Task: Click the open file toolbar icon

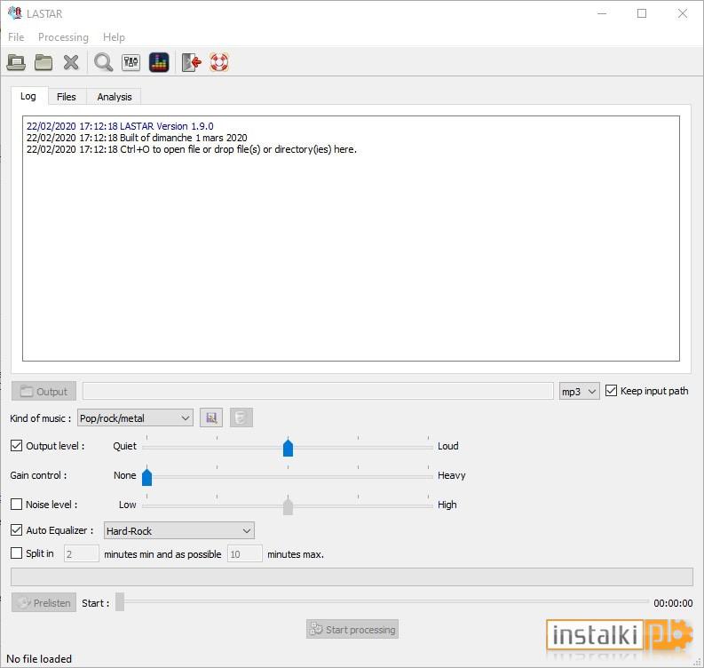Action: tap(16, 62)
